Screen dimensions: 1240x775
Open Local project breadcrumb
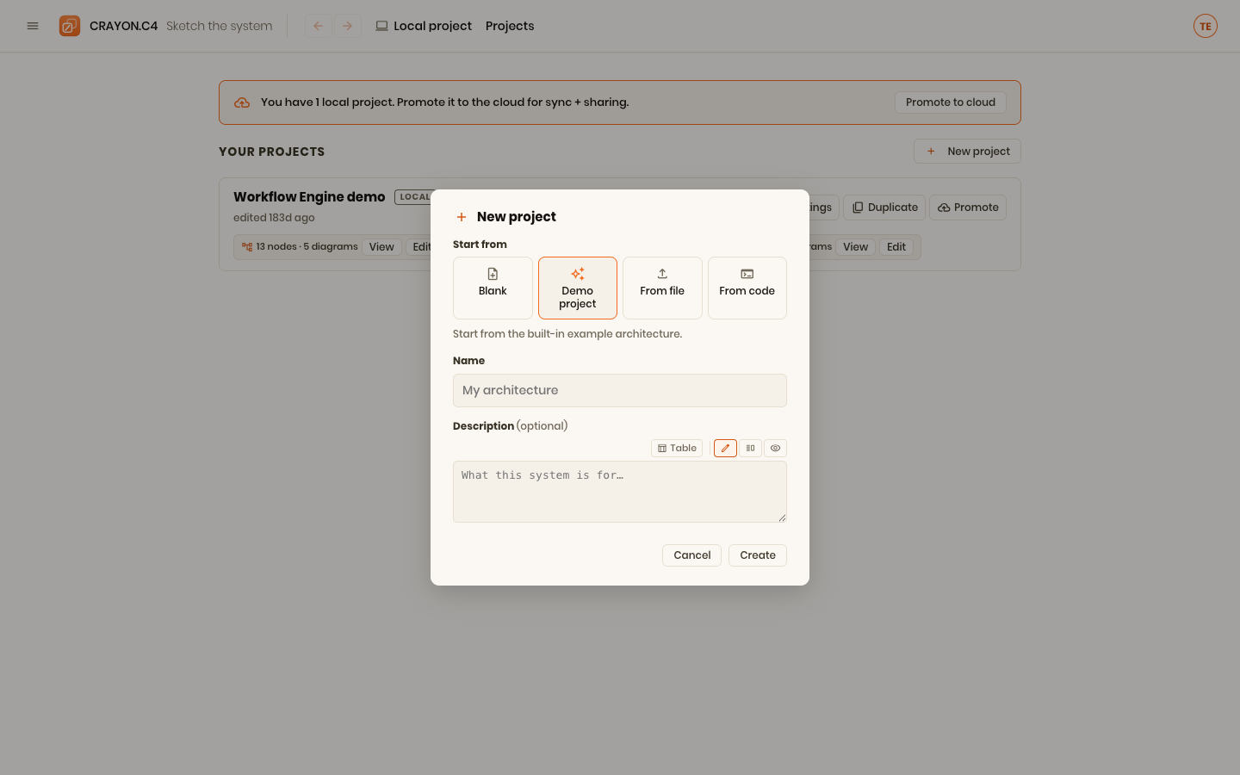[424, 26]
